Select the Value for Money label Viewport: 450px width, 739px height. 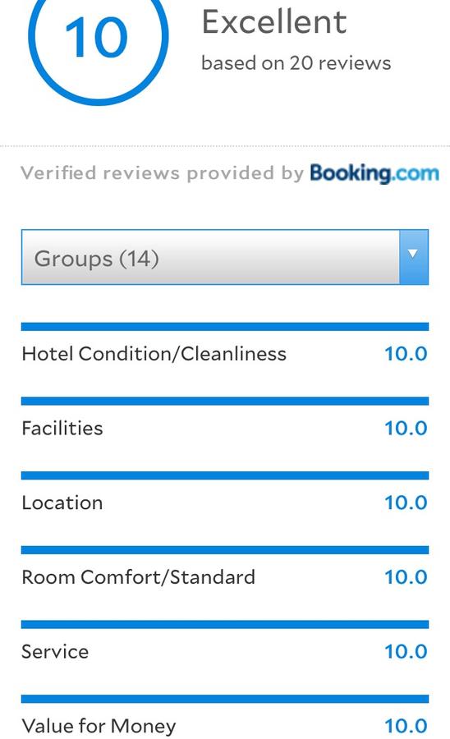[x=99, y=727]
